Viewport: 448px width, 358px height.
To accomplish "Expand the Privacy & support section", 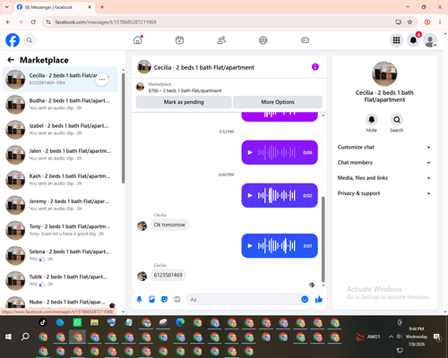I will coord(384,193).
